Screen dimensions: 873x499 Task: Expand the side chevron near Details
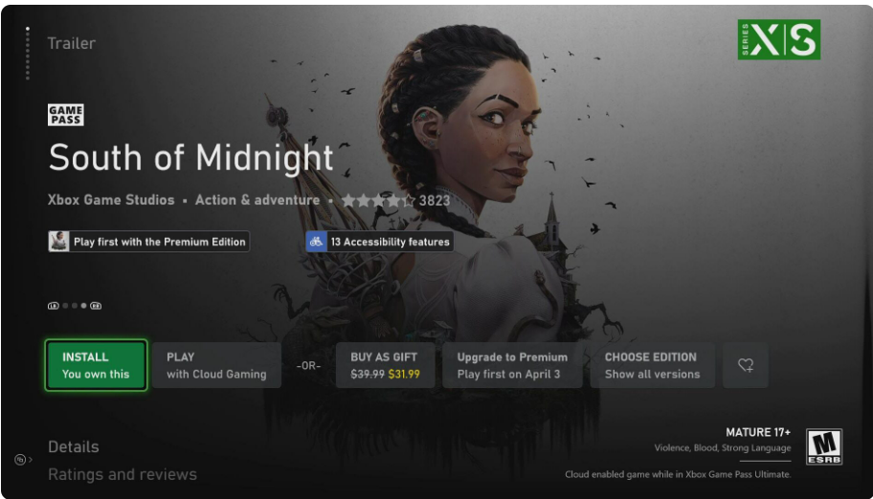point(30,460)
